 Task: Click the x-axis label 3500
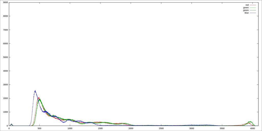(x=222, y=128)
